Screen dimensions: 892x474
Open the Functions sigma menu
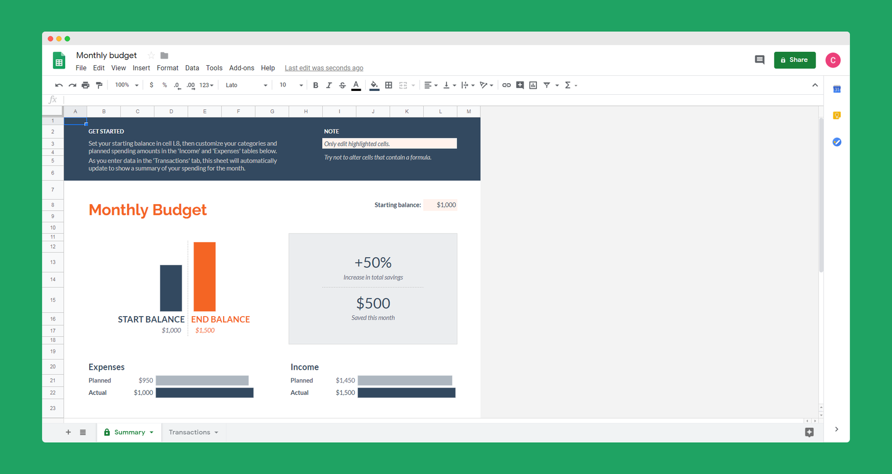coord(571,85)
